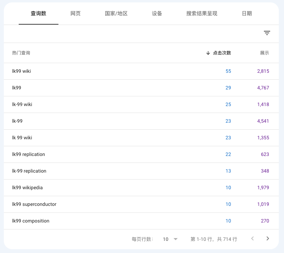Stay on the 查询数 tab by clicking it
284x253 pixels.
point(38,14)
